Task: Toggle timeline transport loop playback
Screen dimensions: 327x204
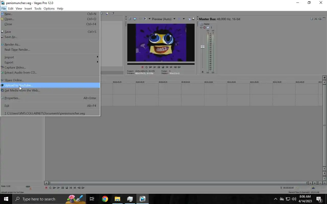Action: (50, 188)
